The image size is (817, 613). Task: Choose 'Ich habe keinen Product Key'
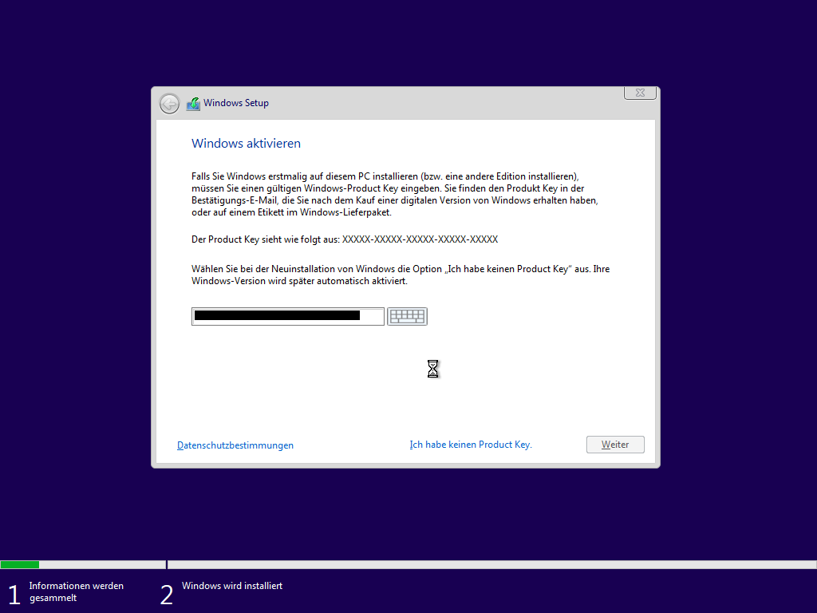coord(471,445)
